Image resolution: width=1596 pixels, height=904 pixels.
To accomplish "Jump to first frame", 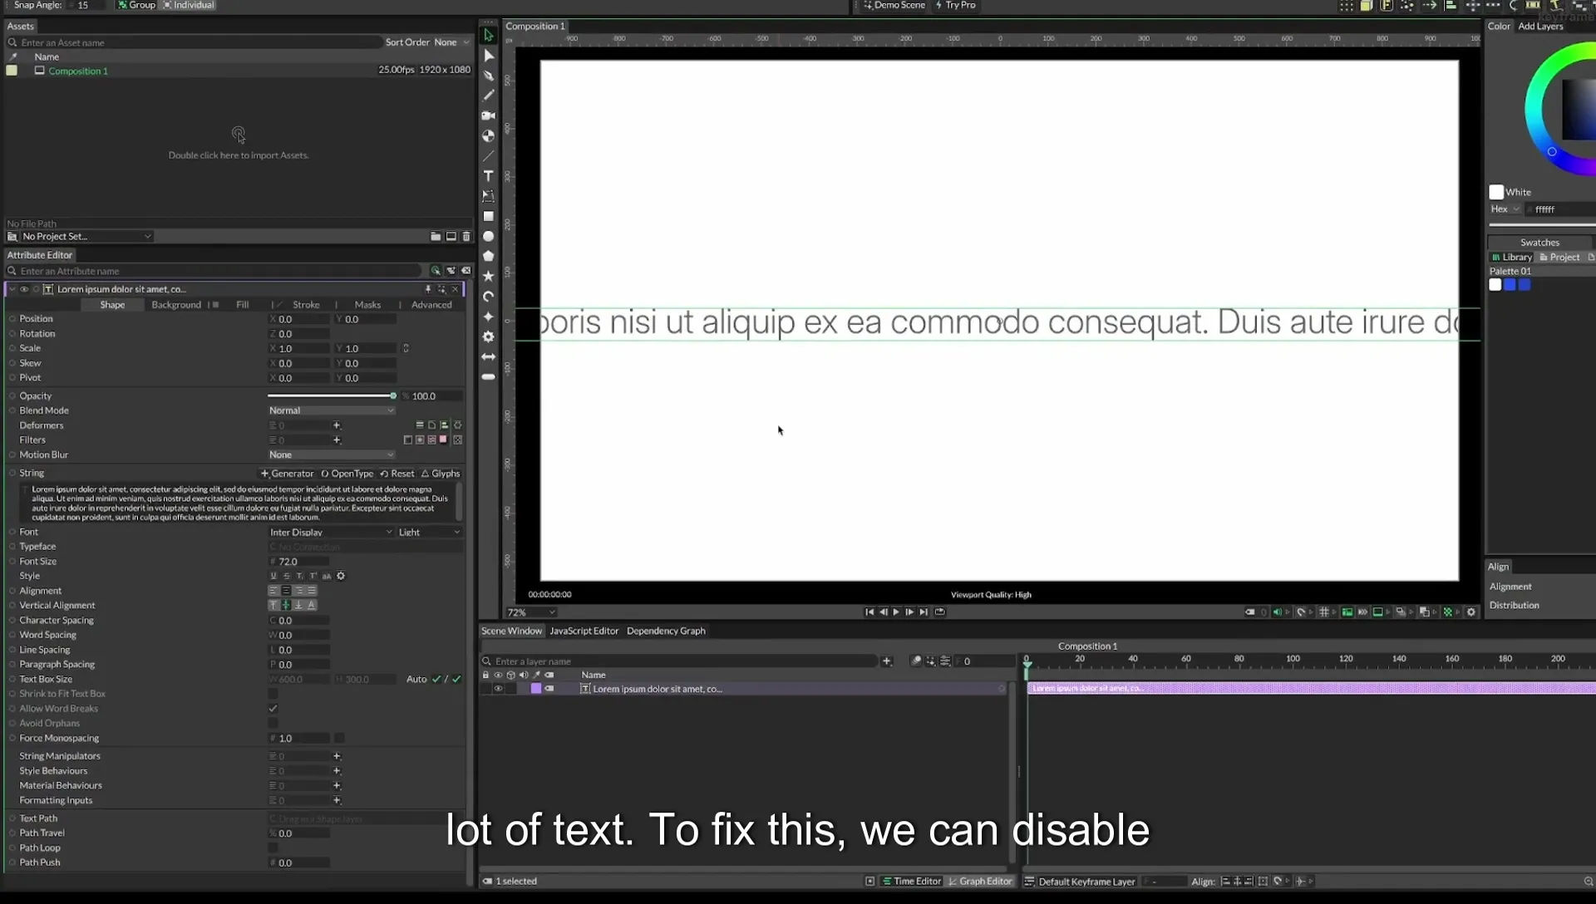I will point(869,612).
